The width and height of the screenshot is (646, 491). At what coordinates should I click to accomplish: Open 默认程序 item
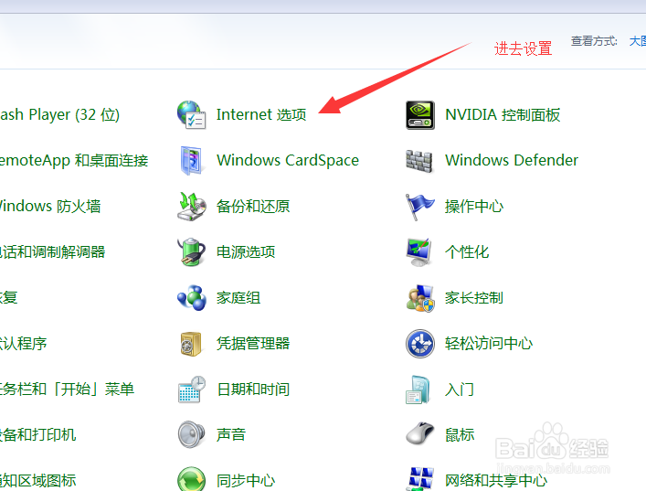(24, 344)
